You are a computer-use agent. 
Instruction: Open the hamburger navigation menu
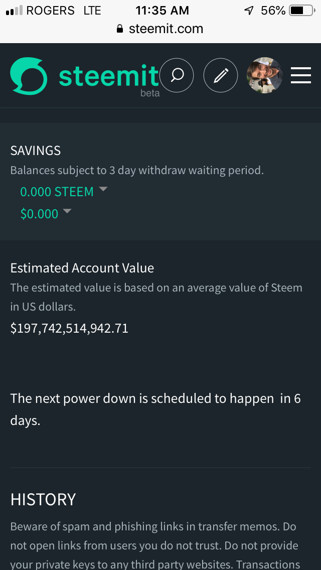[x=300, y=76]
